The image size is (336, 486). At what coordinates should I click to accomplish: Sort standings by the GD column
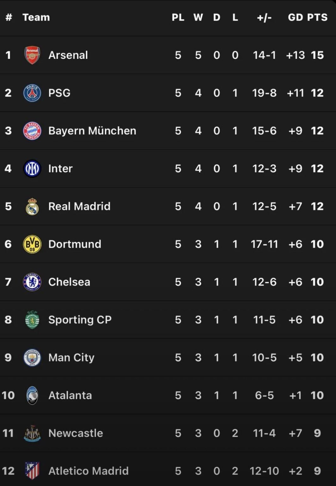click(x=296, y=17)
